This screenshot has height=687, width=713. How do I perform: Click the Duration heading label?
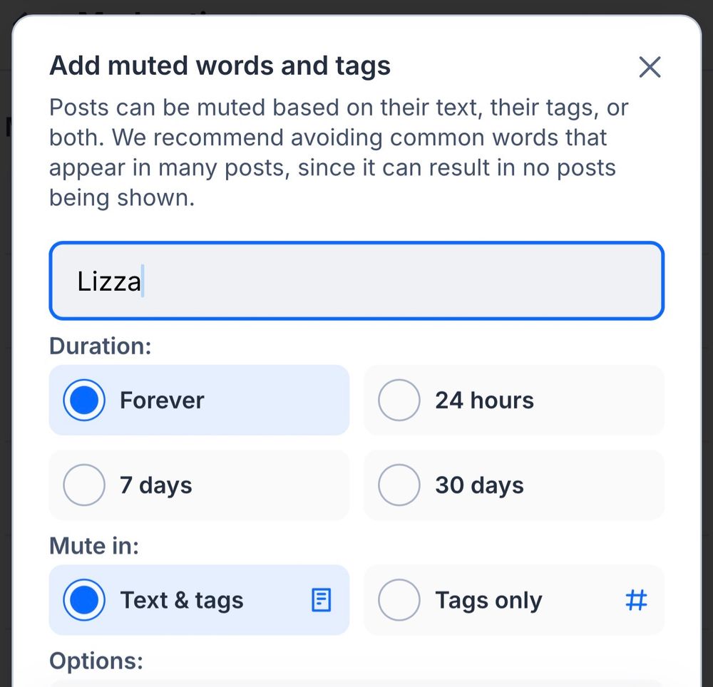click(x=100, y=346)
